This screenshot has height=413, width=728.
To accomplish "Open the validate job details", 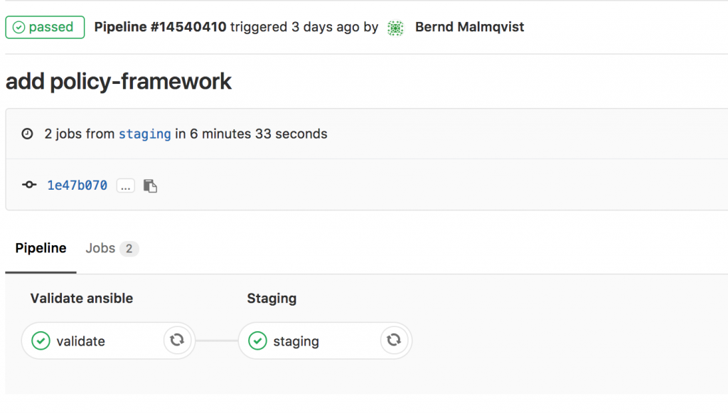I will (81, 341).
